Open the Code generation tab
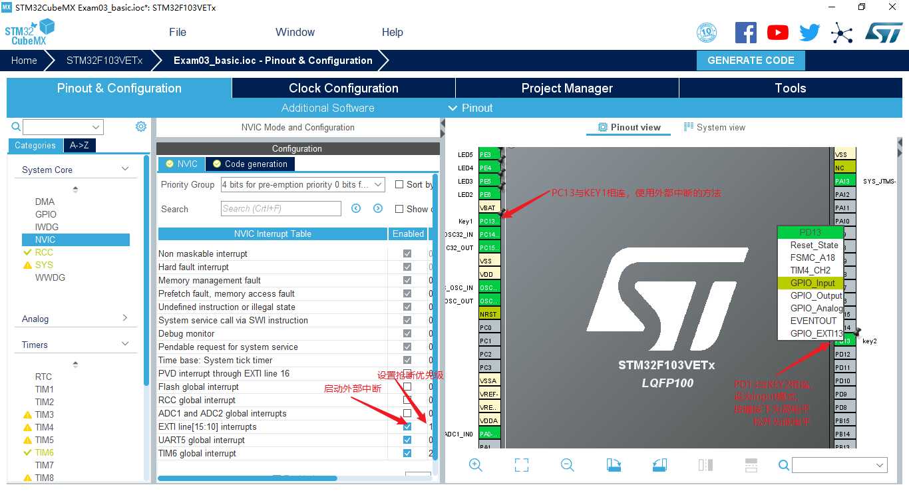Viewport: 909px width, 491px height. pos(250,164)
